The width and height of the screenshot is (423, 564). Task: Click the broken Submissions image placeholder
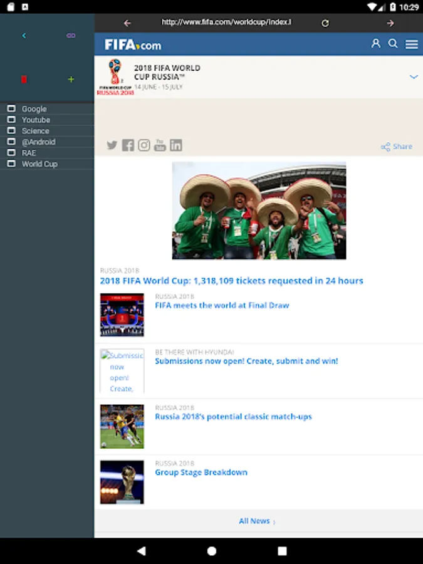122,371
